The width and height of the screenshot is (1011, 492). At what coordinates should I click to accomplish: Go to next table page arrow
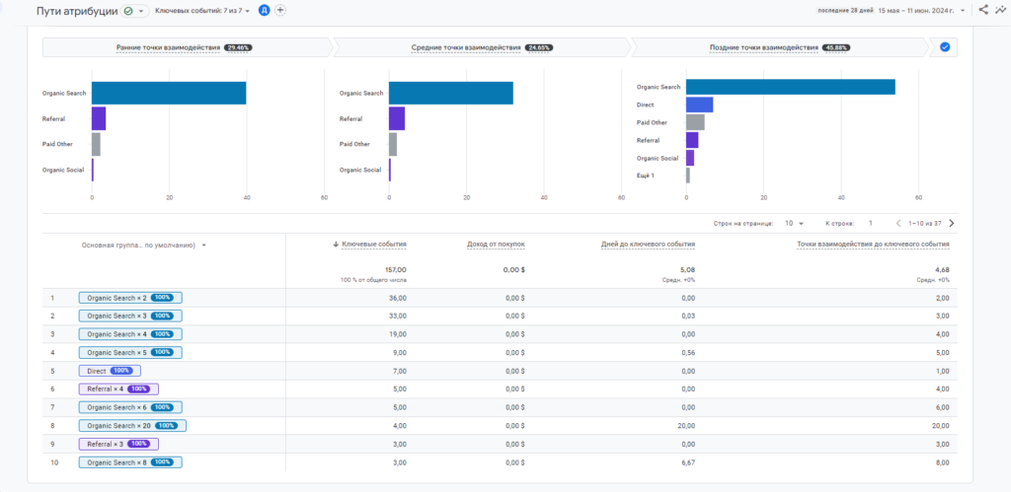(952, 224)
